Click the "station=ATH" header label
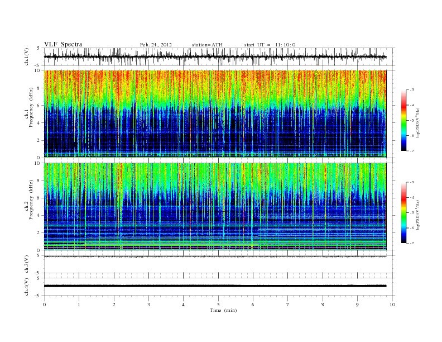 pos(207,45)
